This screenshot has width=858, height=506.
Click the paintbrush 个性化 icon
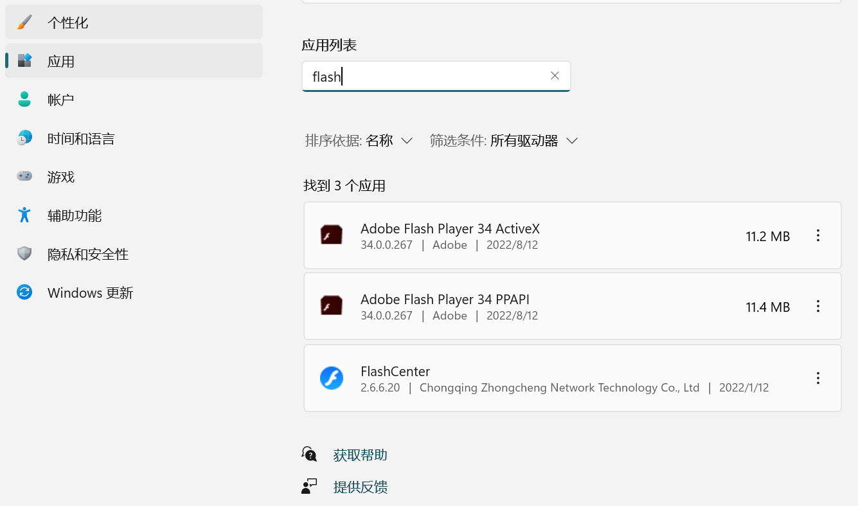pyautogui.click(x=24, y=23)
